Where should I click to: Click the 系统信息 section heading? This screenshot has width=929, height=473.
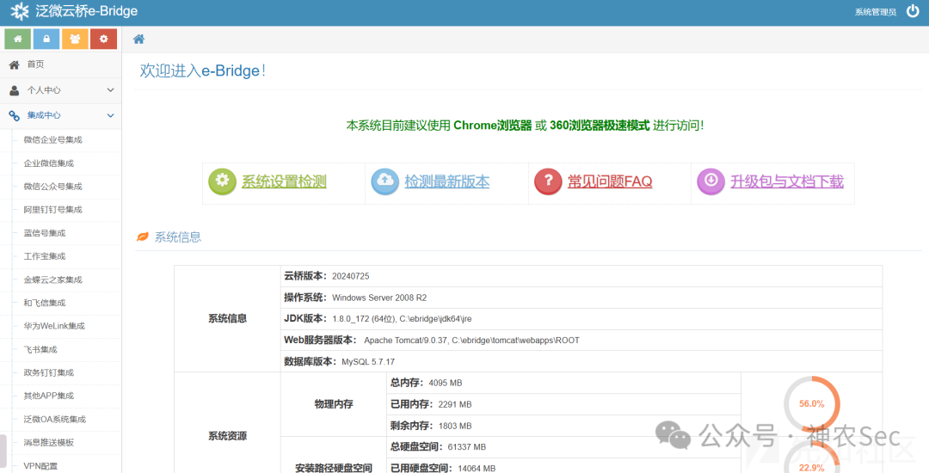point(178,237)
